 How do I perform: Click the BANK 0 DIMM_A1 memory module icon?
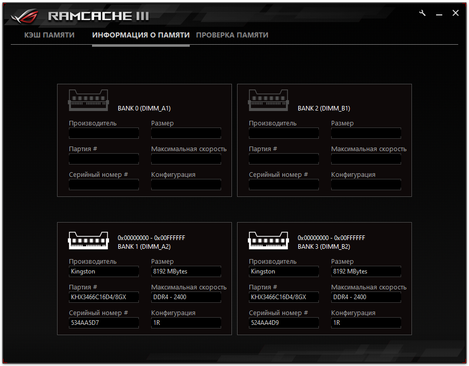click(88, 100)
